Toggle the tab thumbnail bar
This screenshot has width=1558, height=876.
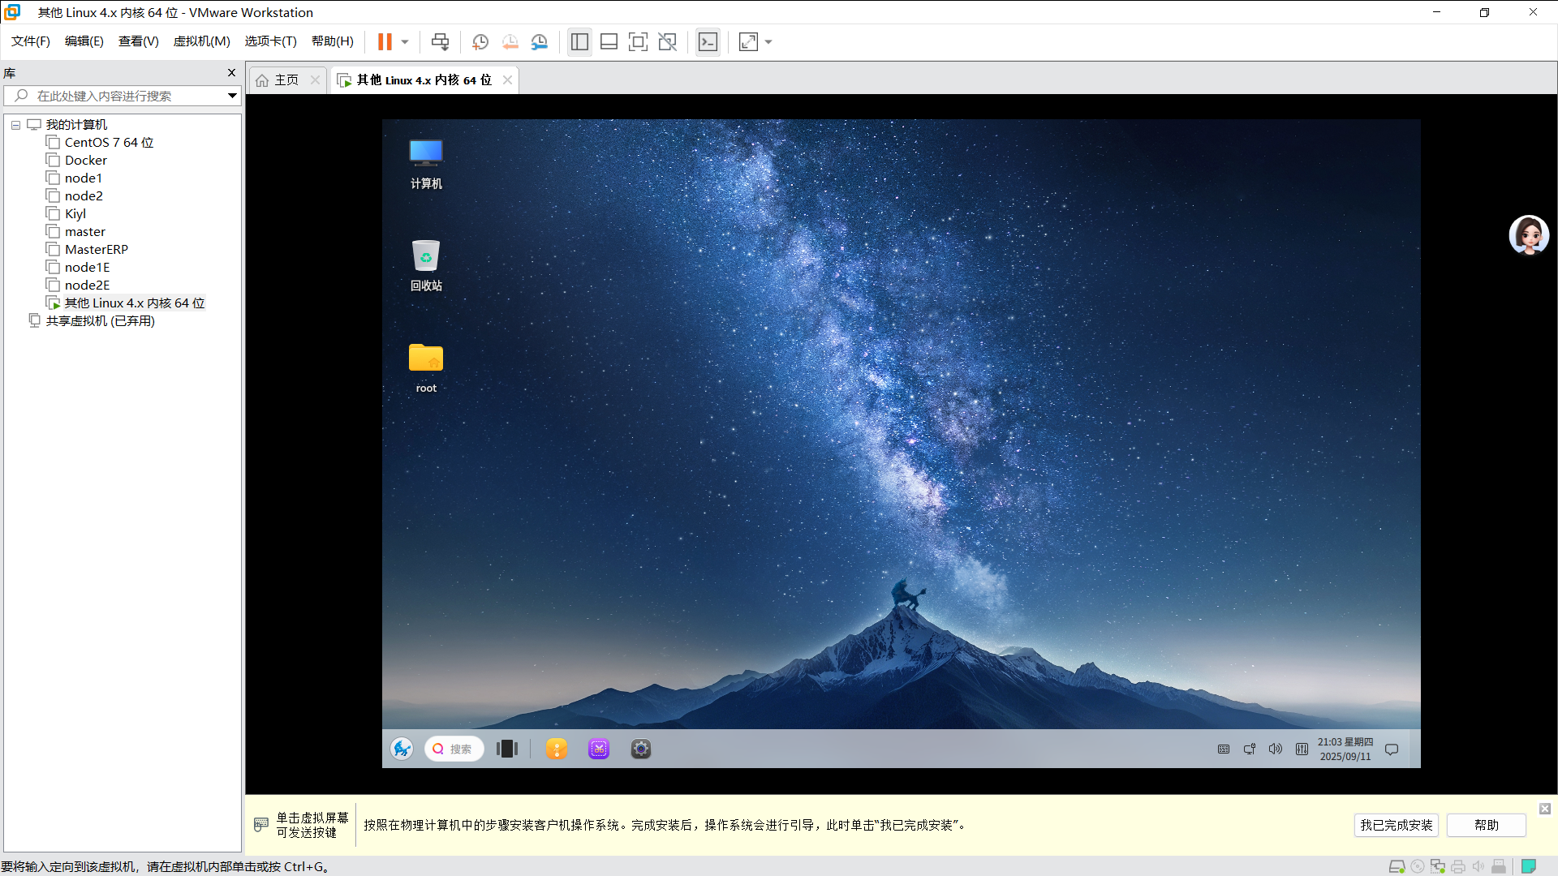point(609,41)
